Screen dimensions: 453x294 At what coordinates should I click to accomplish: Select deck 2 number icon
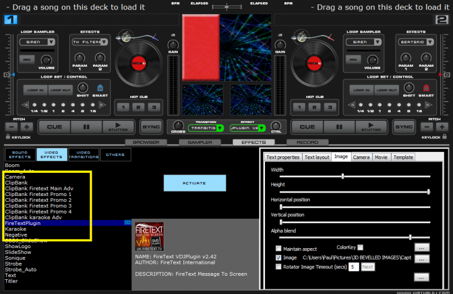point(442,20)
